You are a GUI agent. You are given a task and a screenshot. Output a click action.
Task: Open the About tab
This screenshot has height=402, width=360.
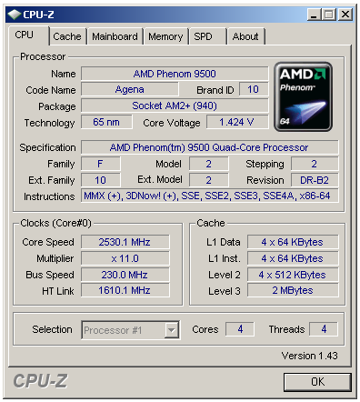[x=245, y=36]
